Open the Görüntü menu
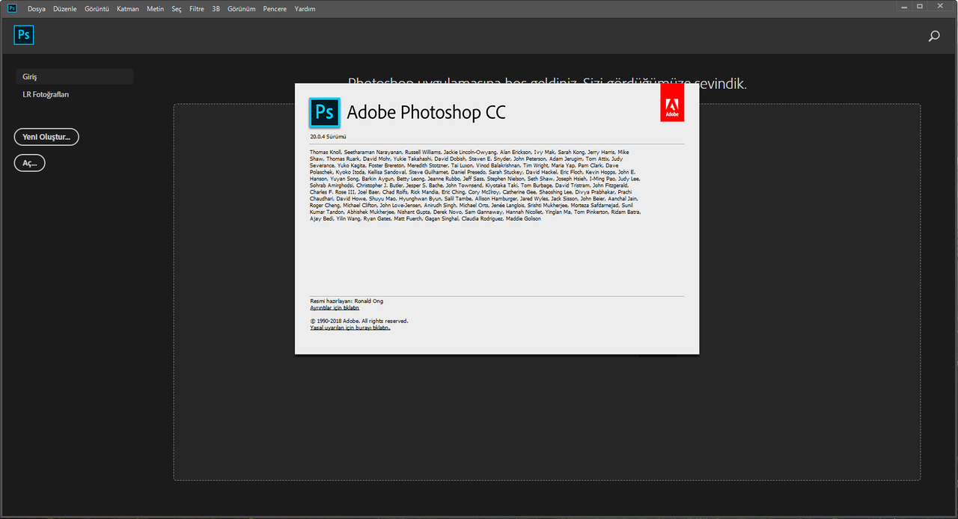 point(97,9)
